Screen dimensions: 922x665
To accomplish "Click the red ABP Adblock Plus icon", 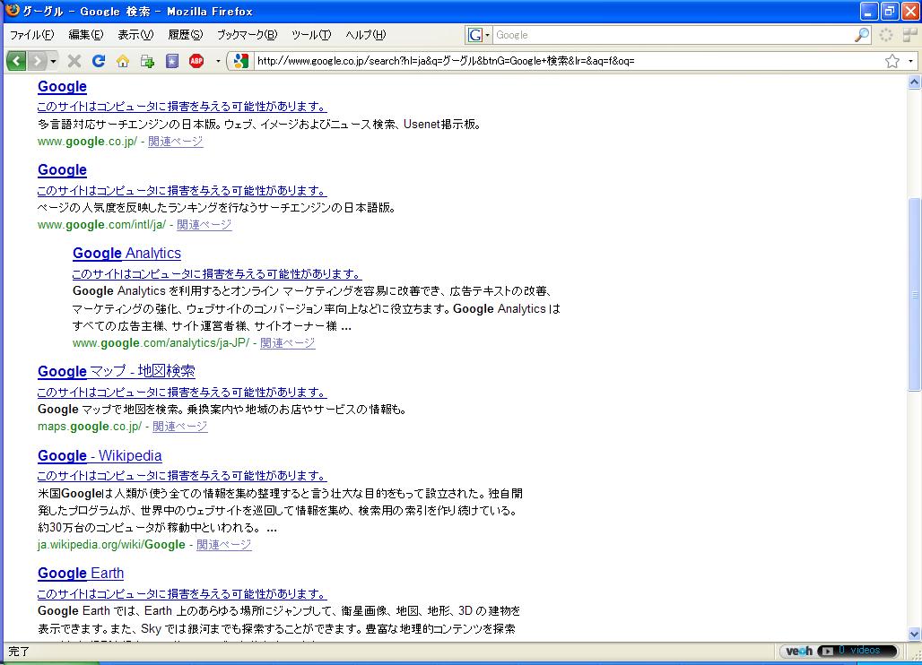I will point(196,61).
